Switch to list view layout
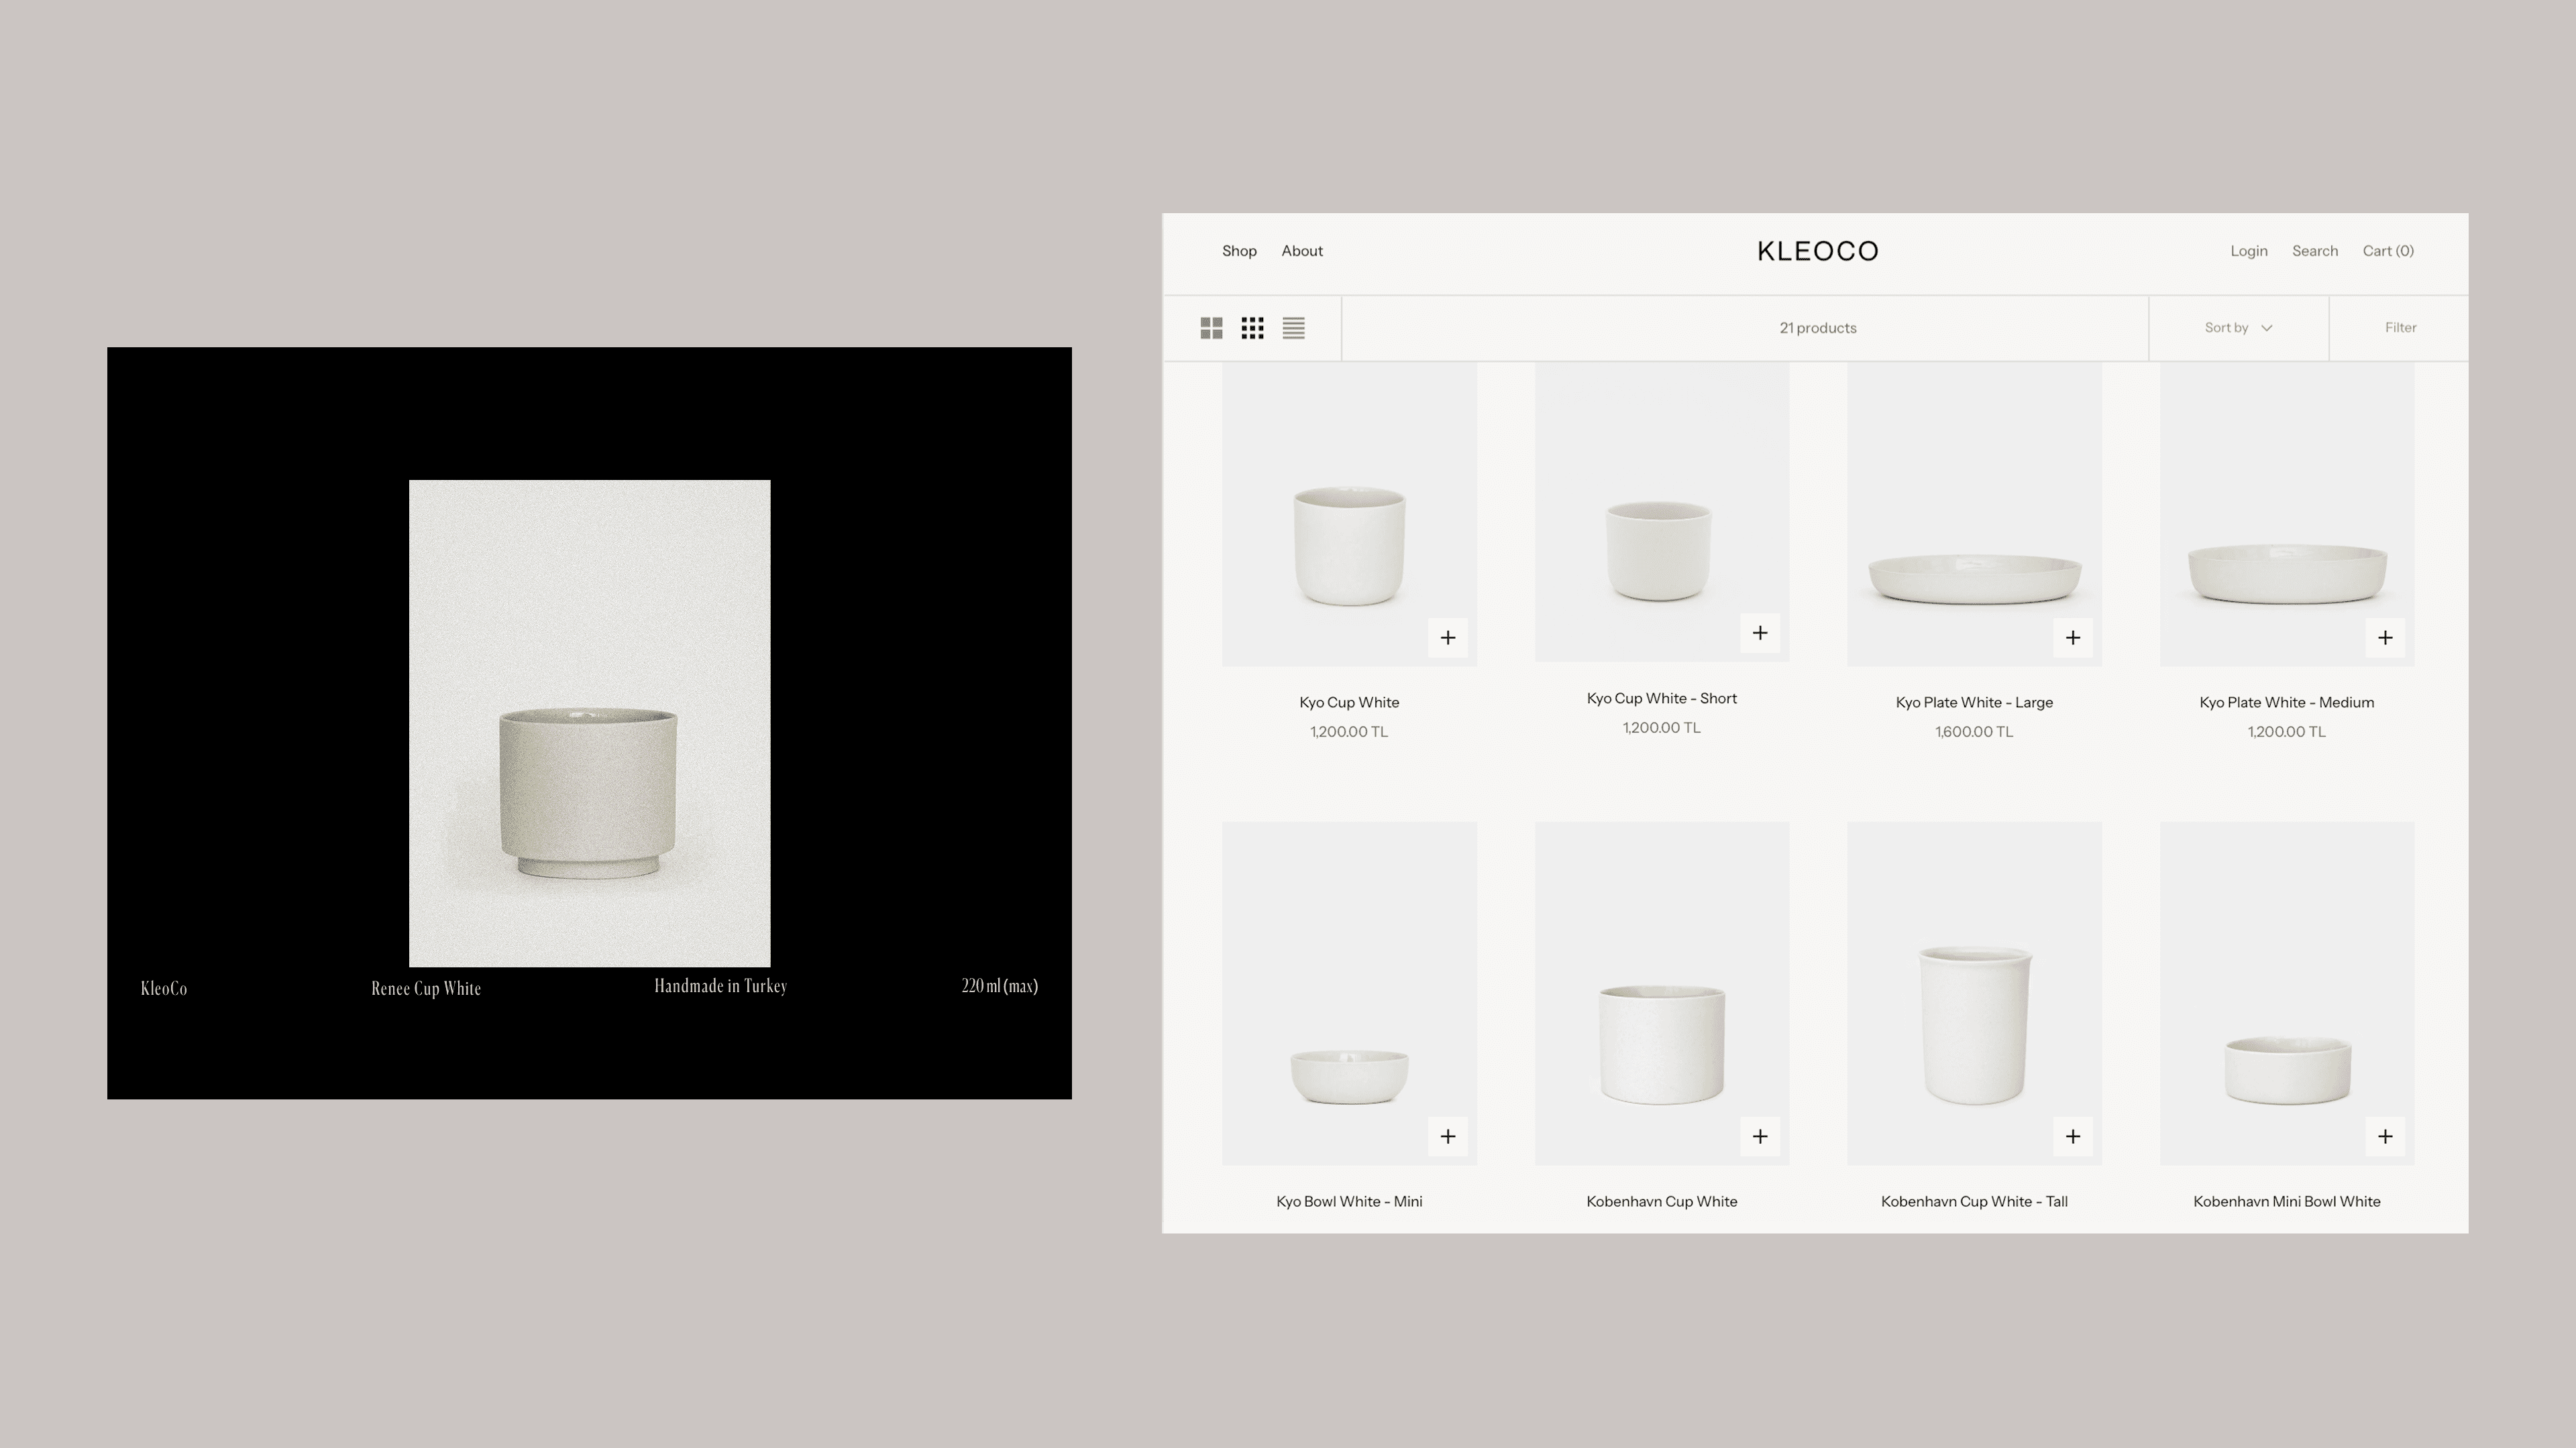Screen dimensions: 2576x1448 [1293, 328]
